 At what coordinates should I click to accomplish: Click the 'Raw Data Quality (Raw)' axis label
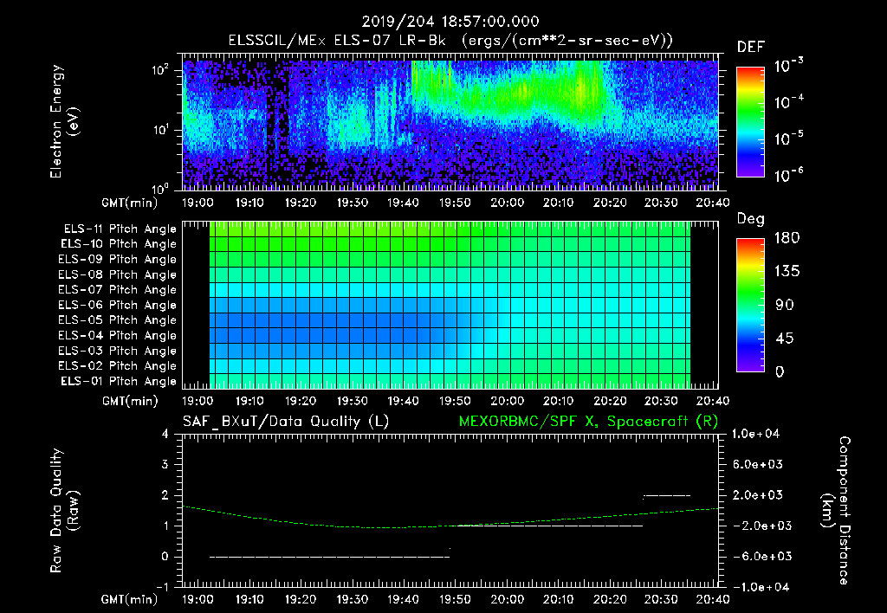coord(64,511)
